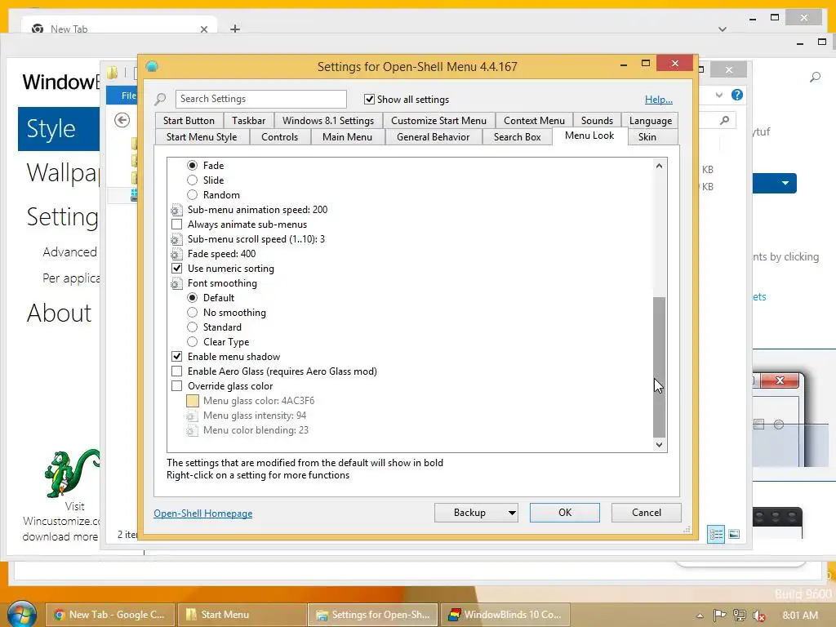The width and height of the screenshot is (836, 627).
Task: Click the vertical scrollbar thumb in settings list
Action: click(x=659, y=367)
